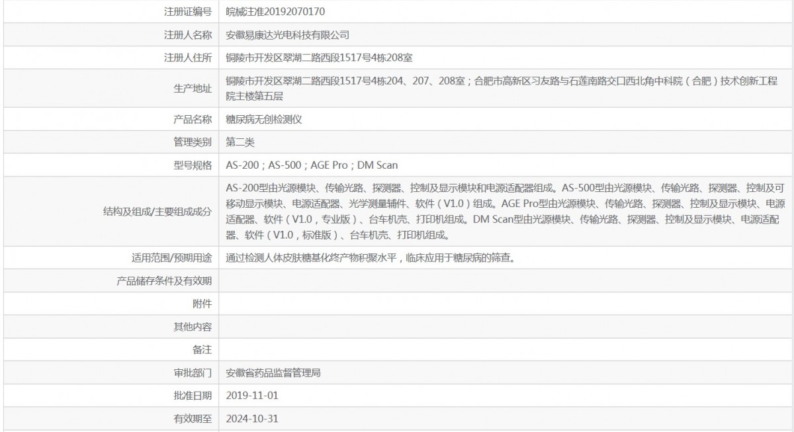
Task: Select expiry date 2024-10-31
Action: point(253,419)
